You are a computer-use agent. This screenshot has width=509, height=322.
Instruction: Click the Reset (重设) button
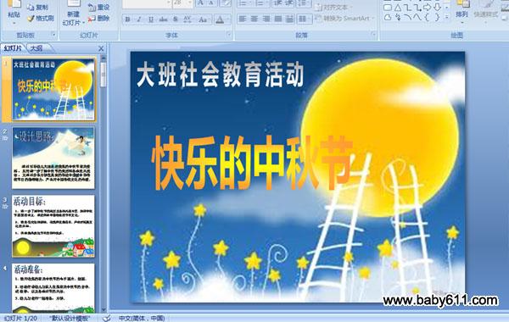click(99, 7)
